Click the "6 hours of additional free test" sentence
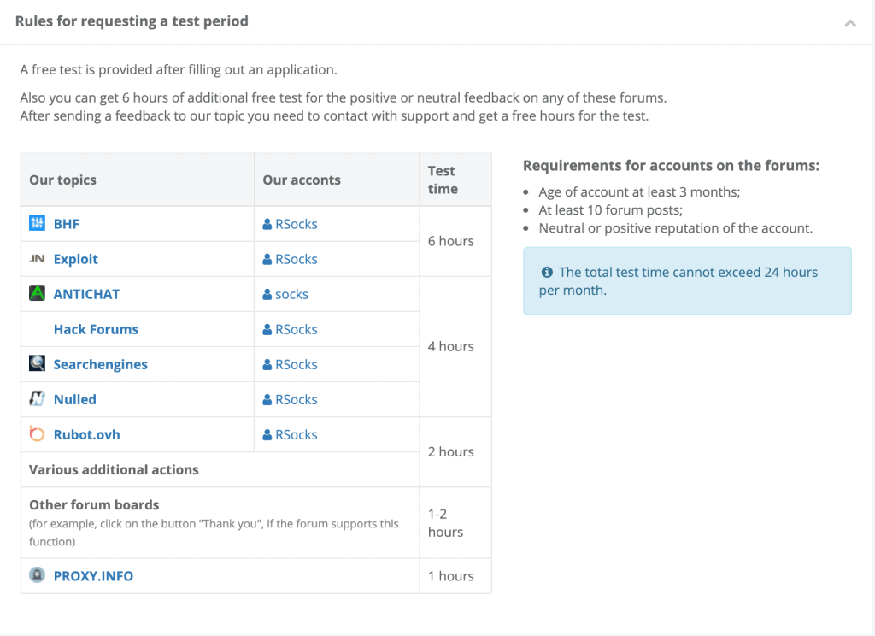The image size is (875, 636). tap(344, 97)
